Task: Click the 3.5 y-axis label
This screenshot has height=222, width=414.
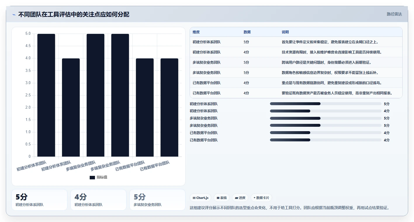Action: pos(28,70)
